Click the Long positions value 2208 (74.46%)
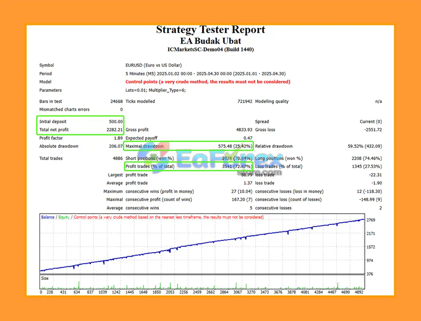 point(367,158)
